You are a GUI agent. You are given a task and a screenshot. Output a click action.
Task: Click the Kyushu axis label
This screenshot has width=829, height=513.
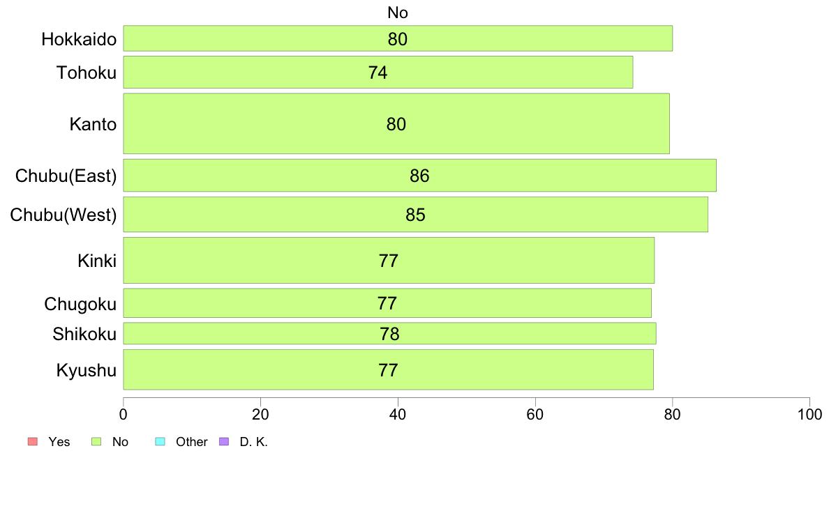pyautogui.click(x=86, y=370)
